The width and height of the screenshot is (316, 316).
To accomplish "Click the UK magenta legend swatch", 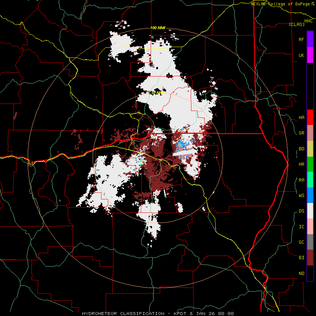I will tap(310, 55).
